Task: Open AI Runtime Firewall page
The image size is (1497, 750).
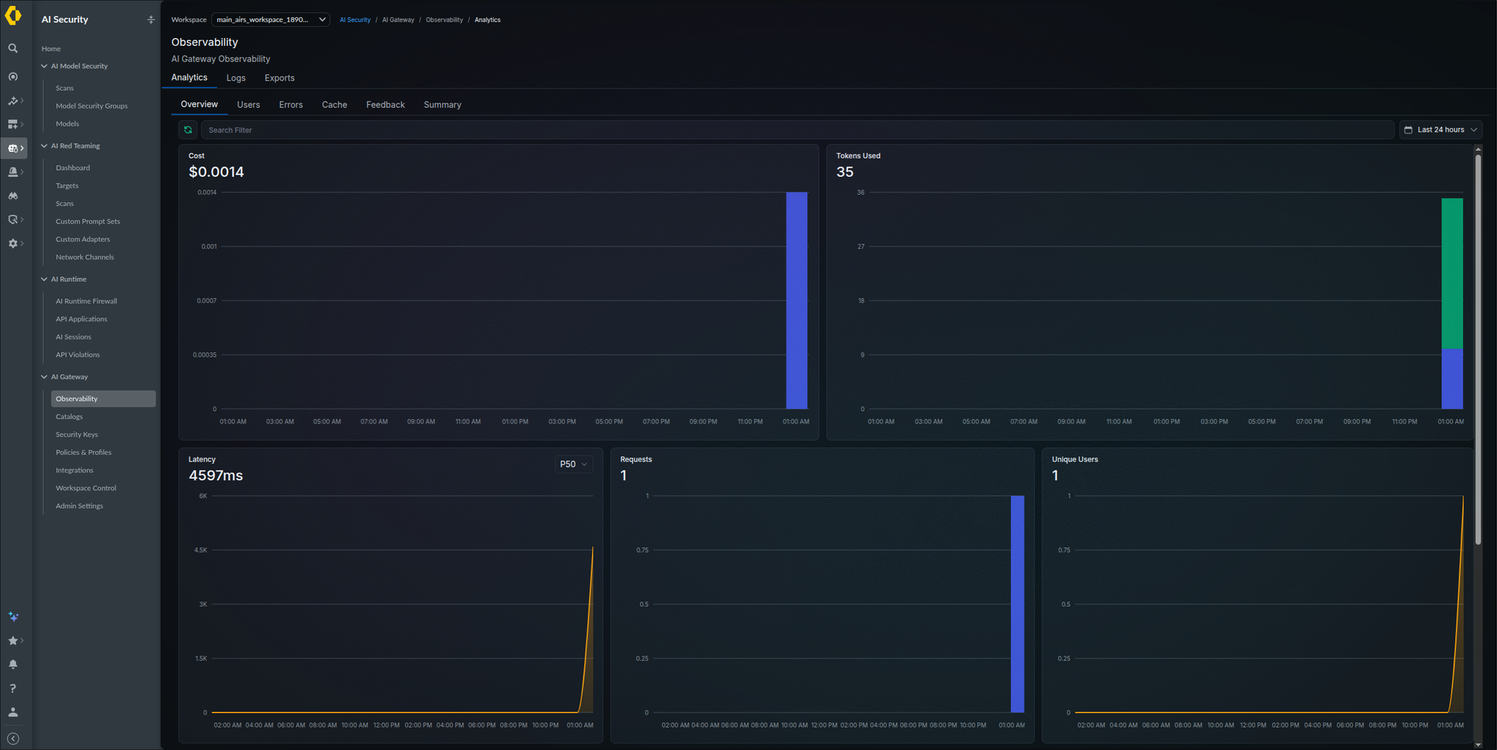Action: tap(86, 301)
